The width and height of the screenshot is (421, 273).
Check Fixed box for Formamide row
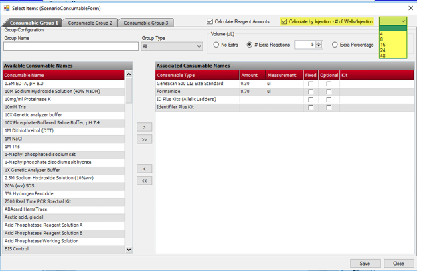[x=311, y=92]
